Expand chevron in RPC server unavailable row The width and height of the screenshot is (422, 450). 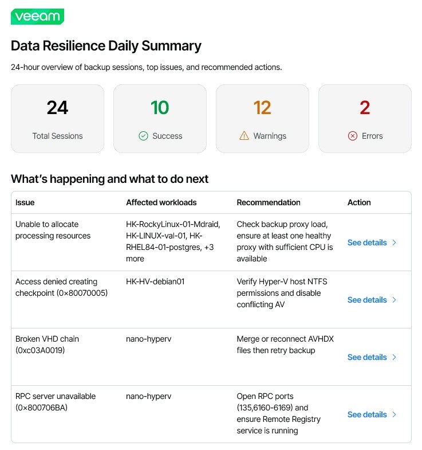(x=394, y=414)
